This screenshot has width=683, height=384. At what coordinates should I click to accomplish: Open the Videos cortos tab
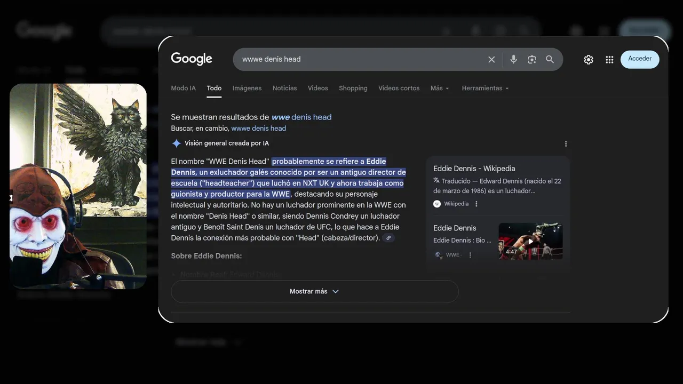click(399, 88)
